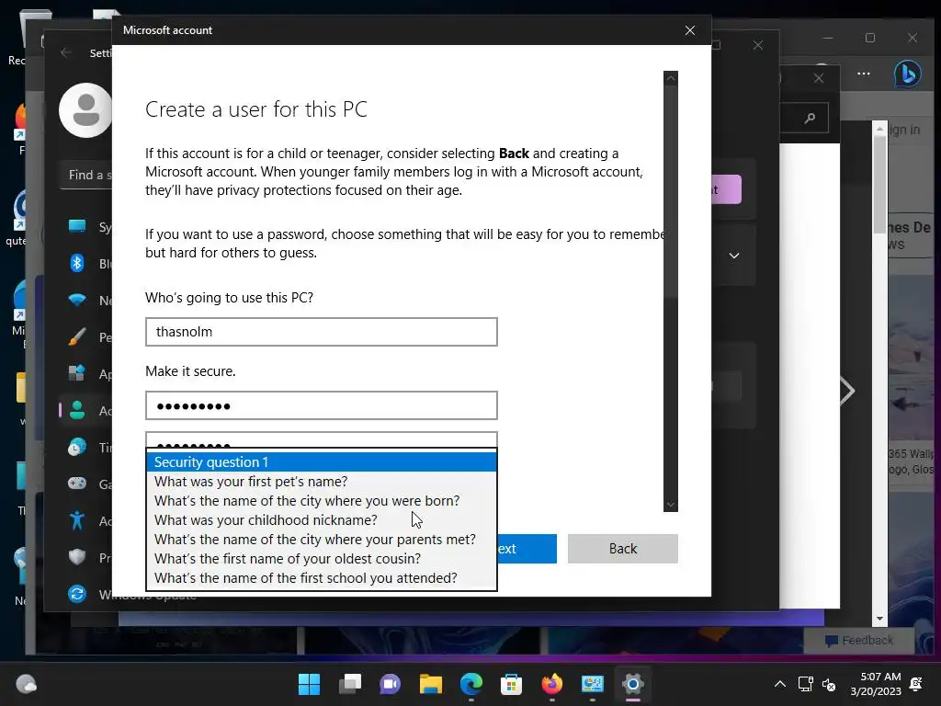This screenshot has width=941, height=706.
Task: Click the Back button in the dialog
Action: pos(622,549)
